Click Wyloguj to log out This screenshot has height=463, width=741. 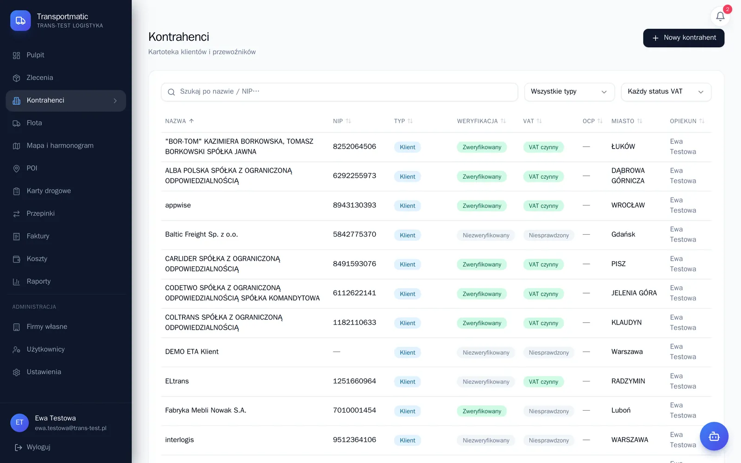pyautogui.click(x=32, y=447)
